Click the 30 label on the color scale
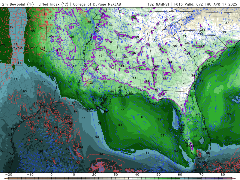 [116, 175]
